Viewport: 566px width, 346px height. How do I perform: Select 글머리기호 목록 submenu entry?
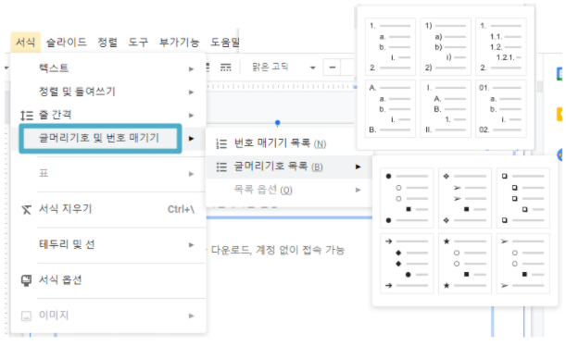coord(289,167)
